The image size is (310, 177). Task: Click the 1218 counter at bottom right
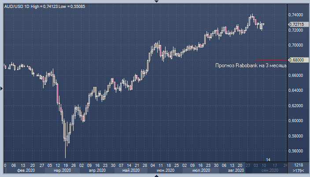click(299, 165)
